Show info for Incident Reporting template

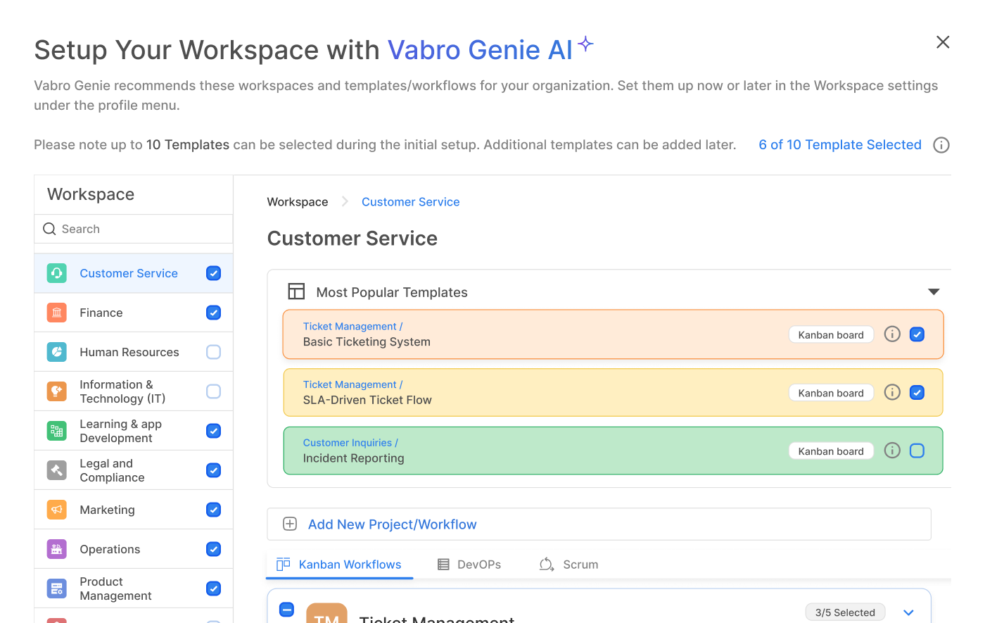892,451
